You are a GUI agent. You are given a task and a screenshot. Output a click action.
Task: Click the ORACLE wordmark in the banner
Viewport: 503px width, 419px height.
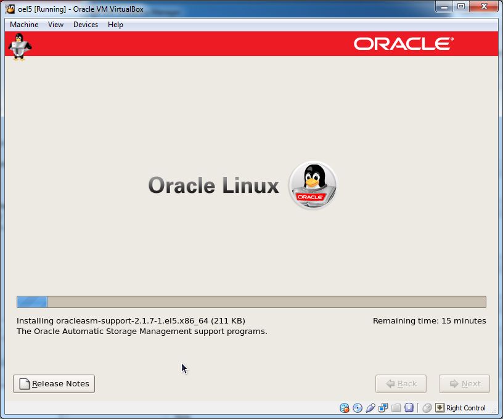pyautogui.click(x=404, y=44)
